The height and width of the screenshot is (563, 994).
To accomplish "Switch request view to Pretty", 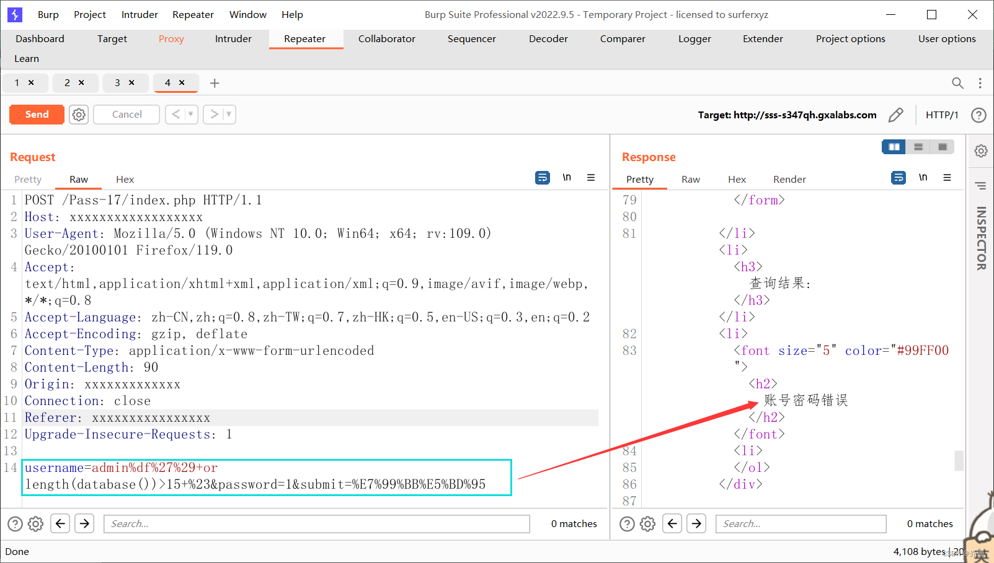I will 28,179.
